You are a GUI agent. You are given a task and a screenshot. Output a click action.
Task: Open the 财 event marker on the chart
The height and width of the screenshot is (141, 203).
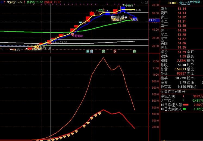click(92, 52)
